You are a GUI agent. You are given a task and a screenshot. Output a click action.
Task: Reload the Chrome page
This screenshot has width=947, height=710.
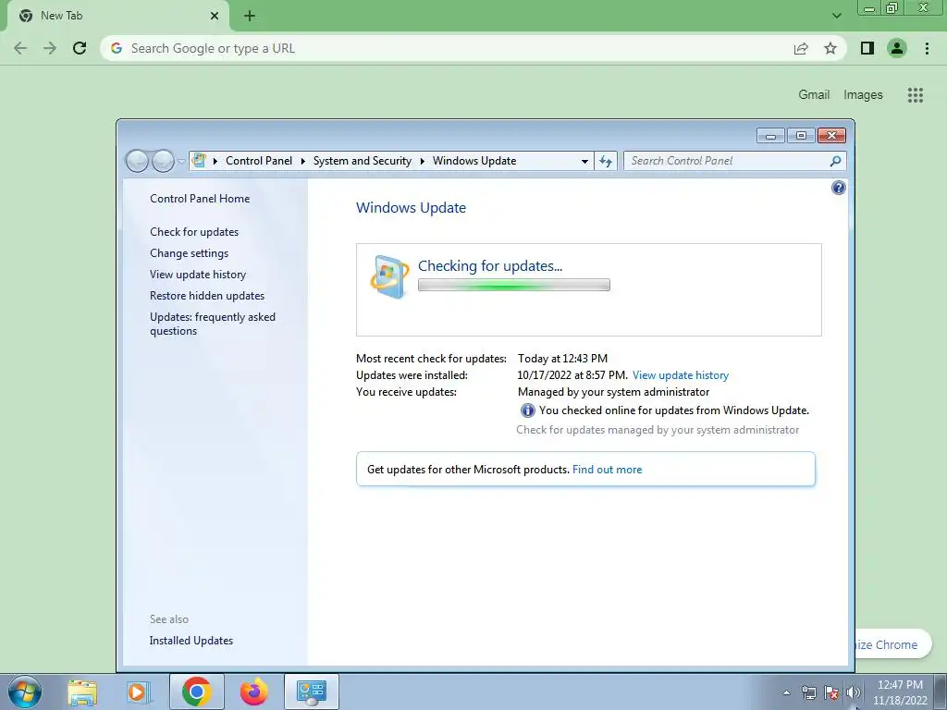click(x=80, y=48)
